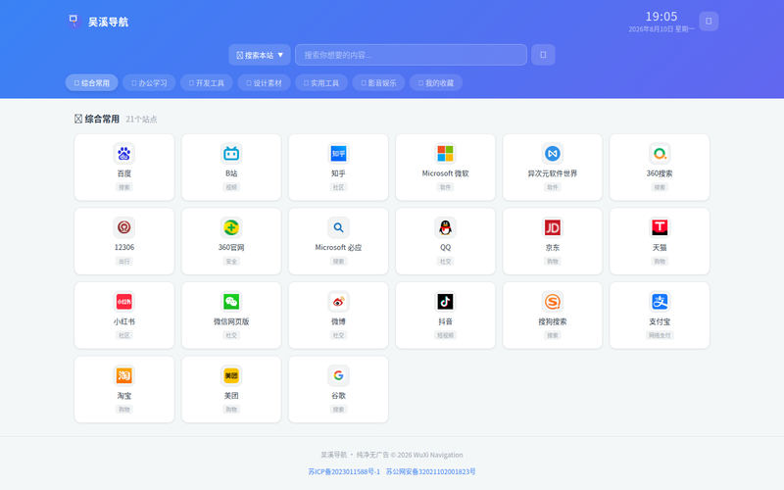Image resolution: width=784 pixels, height=490 pixels.
Task: Open the 知乎 icon
Action: (x=338, y=154)
